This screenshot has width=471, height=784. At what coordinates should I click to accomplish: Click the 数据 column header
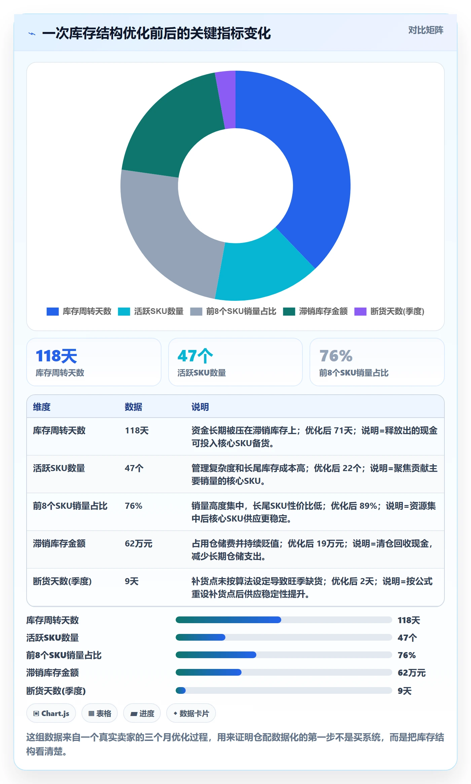coord(134,407)
